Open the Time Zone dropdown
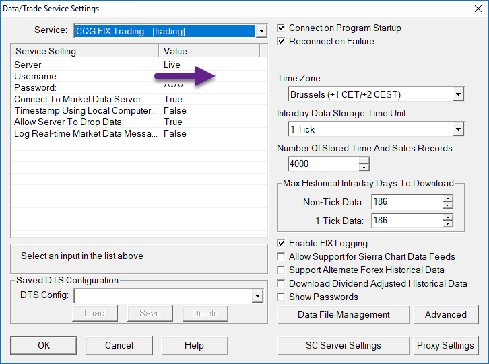 pyautogui.click(x=458, y=94)
